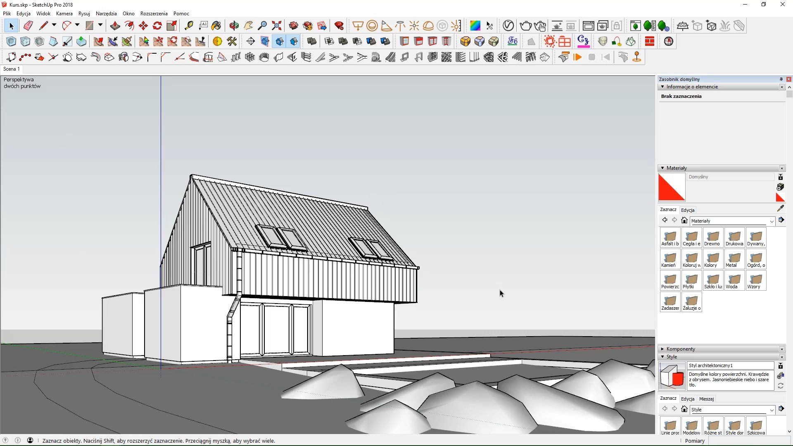Switch to the Mieszaj tab in Style
Screen dimensions: 793x446
(706, 399)
